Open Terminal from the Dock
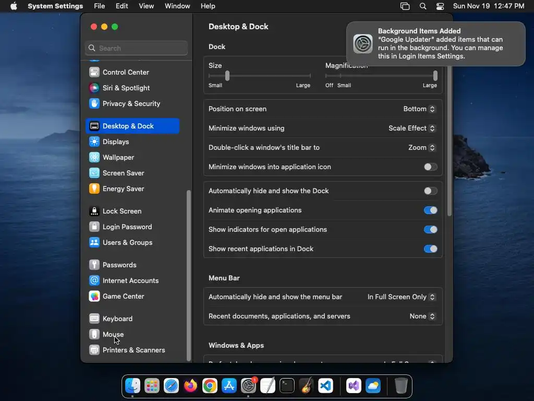 pos(287,386)
